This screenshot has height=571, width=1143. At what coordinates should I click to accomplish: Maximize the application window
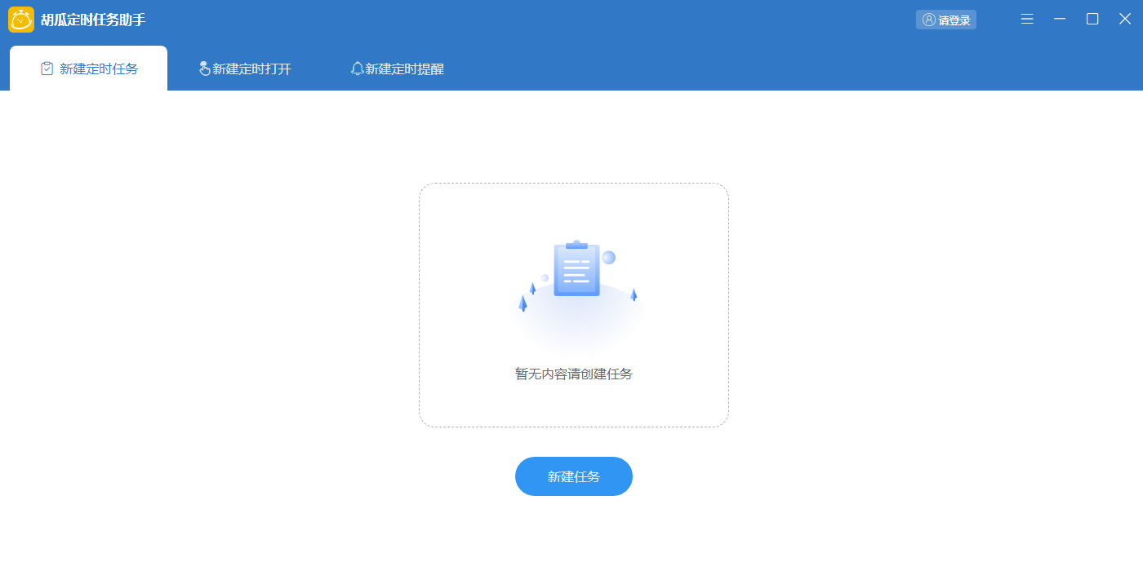[1092, 19]
